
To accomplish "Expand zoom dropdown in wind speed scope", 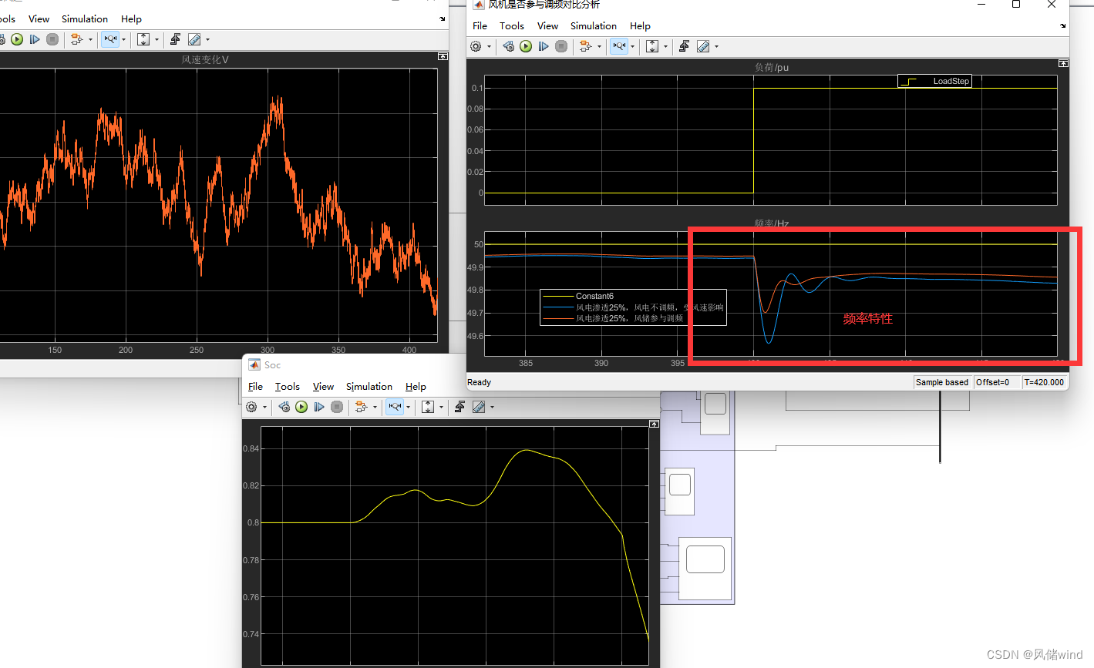I will pyautogui.click(x=124, y=40).
